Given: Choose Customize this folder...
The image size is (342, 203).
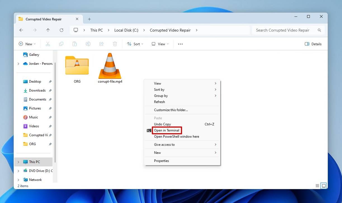Looking at the screenshot, I should 182,110.
